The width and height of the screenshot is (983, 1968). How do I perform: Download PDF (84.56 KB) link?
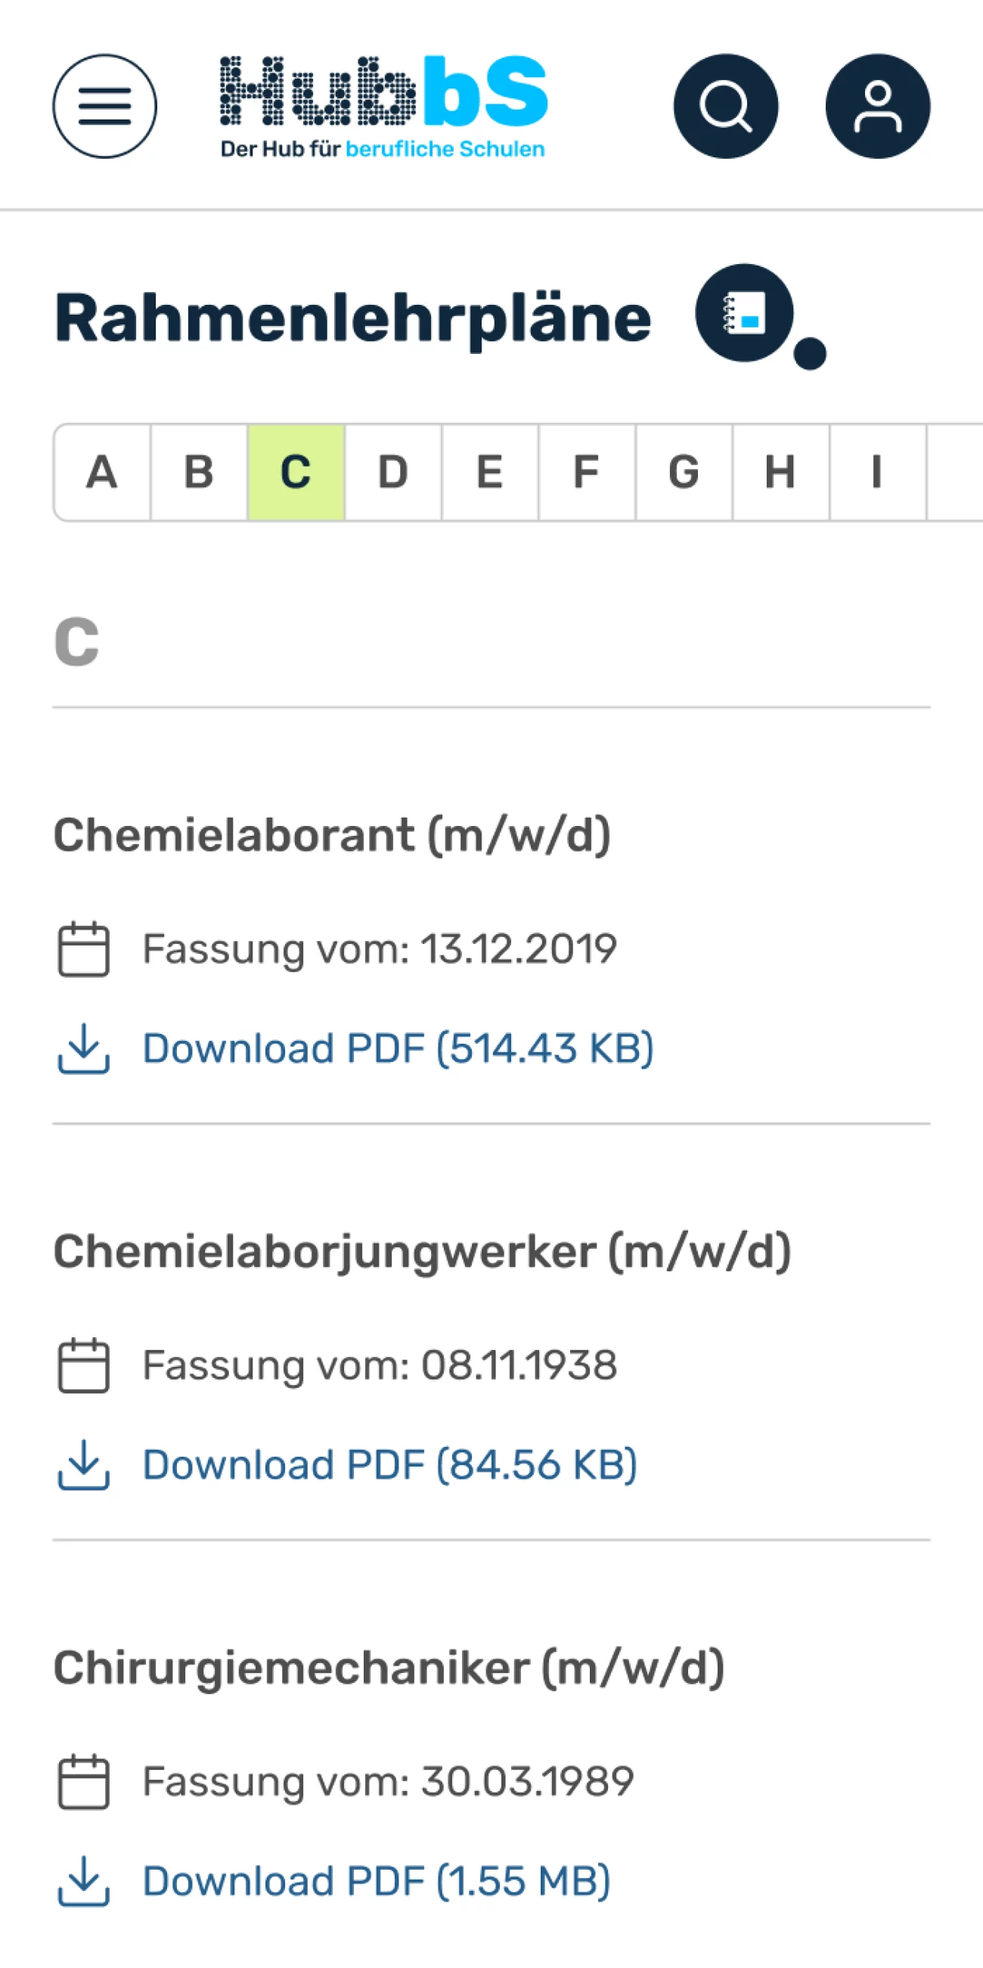390,1465
